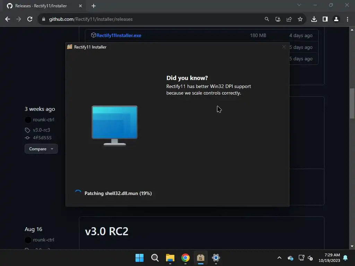The width and height of the screenshot is (355, 266).
Task: Click the Patching shell32.dll.mun progress text
Action: (x=118, y=193)
